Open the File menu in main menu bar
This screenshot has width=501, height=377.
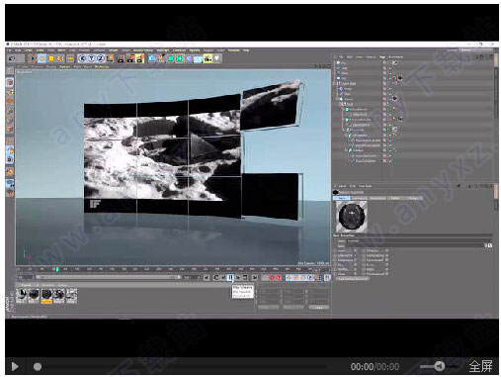tap(10, 50)
